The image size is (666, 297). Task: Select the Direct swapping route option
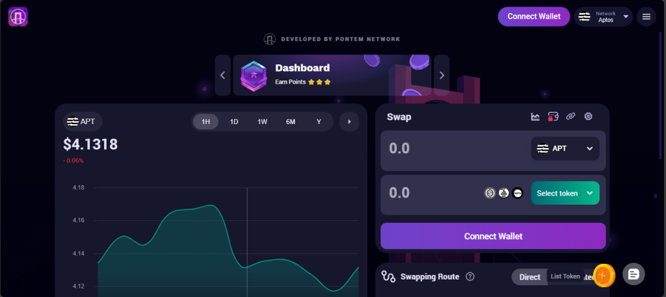point(529,277)
